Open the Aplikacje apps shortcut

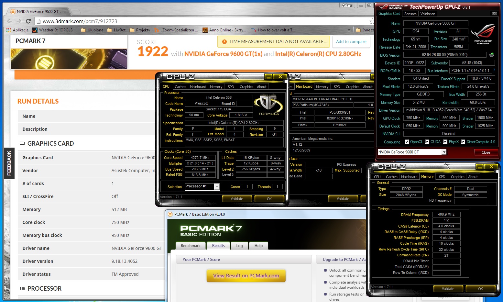(17, 30)
